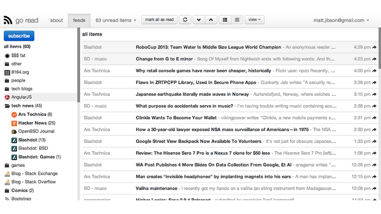This screenshot has height=214, width=381.
Task: Open article 'Clinkle Wants To Become Your Wallet'
Action: 176,117
